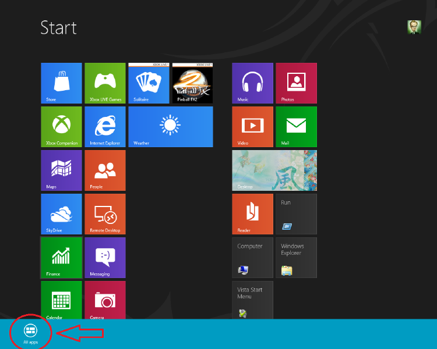Open the Maps tile

coord(61,170)
